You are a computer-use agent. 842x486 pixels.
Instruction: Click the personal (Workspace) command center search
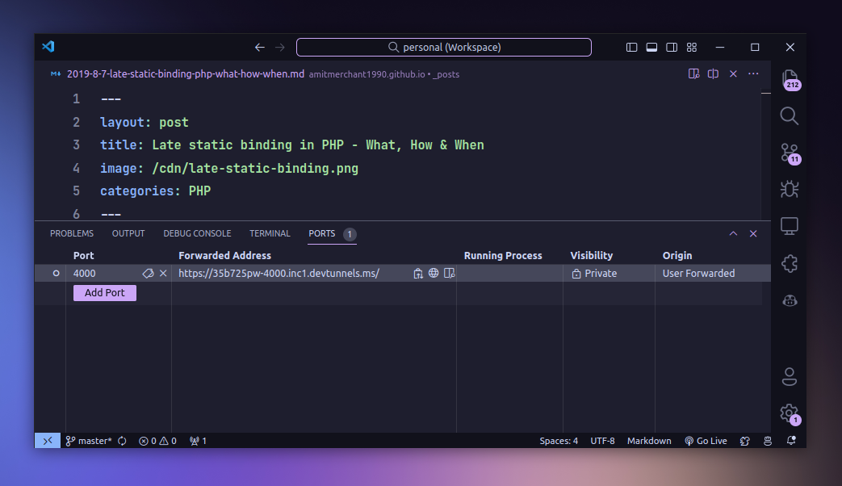click(x=443, y=48)
